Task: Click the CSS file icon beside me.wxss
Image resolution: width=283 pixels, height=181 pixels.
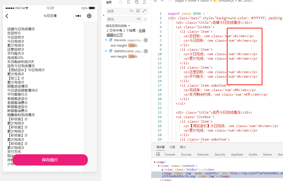Action: (x=110, y=40)
